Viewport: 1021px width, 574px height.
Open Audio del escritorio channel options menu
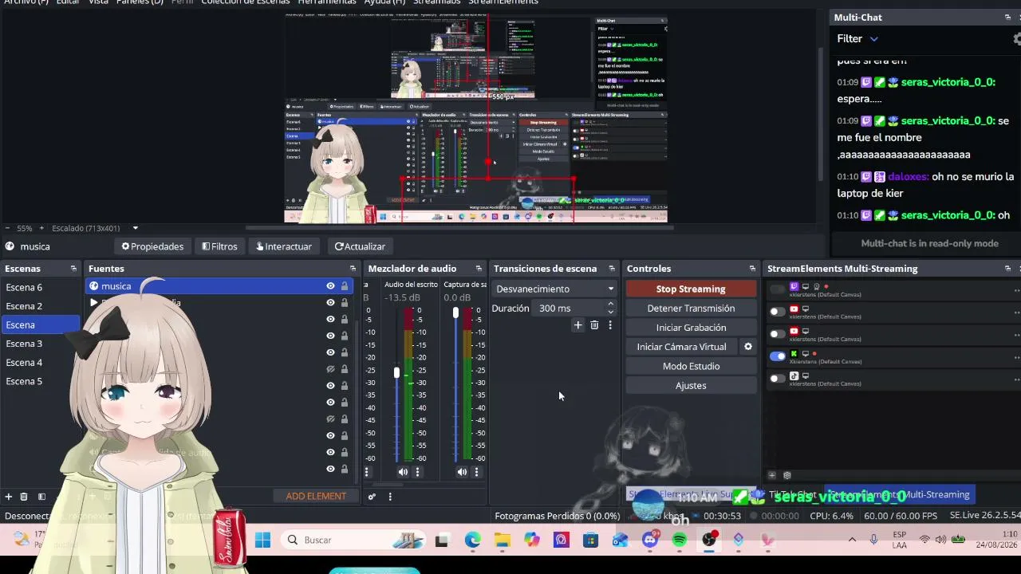pyautogui.click(x=417, y=472)
